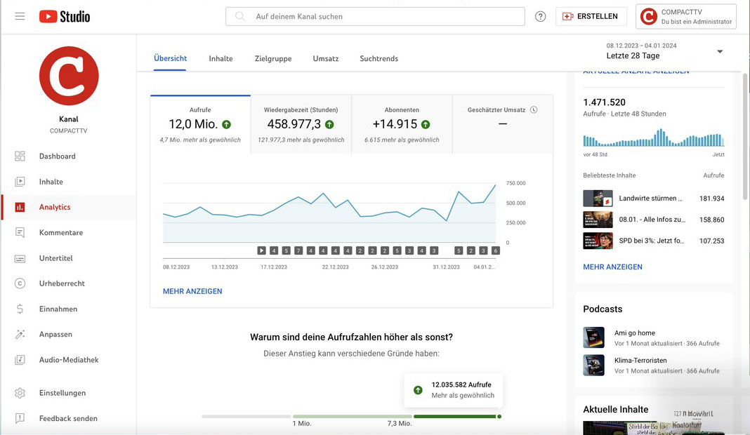750x435 pixels.
Task: Open Audio-Mediathek in the sidebar
Action: (x=68, y=360)
